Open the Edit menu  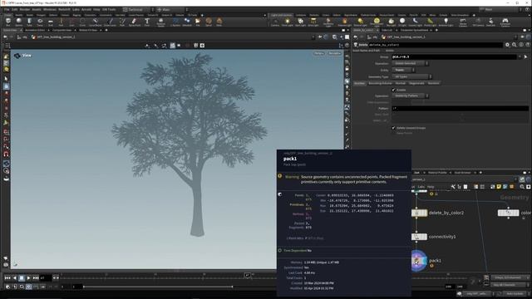point(15,9)
